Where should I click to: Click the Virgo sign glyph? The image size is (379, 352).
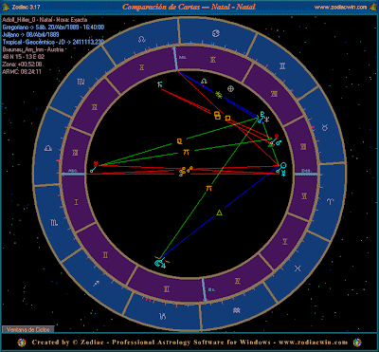pos(81,82)
